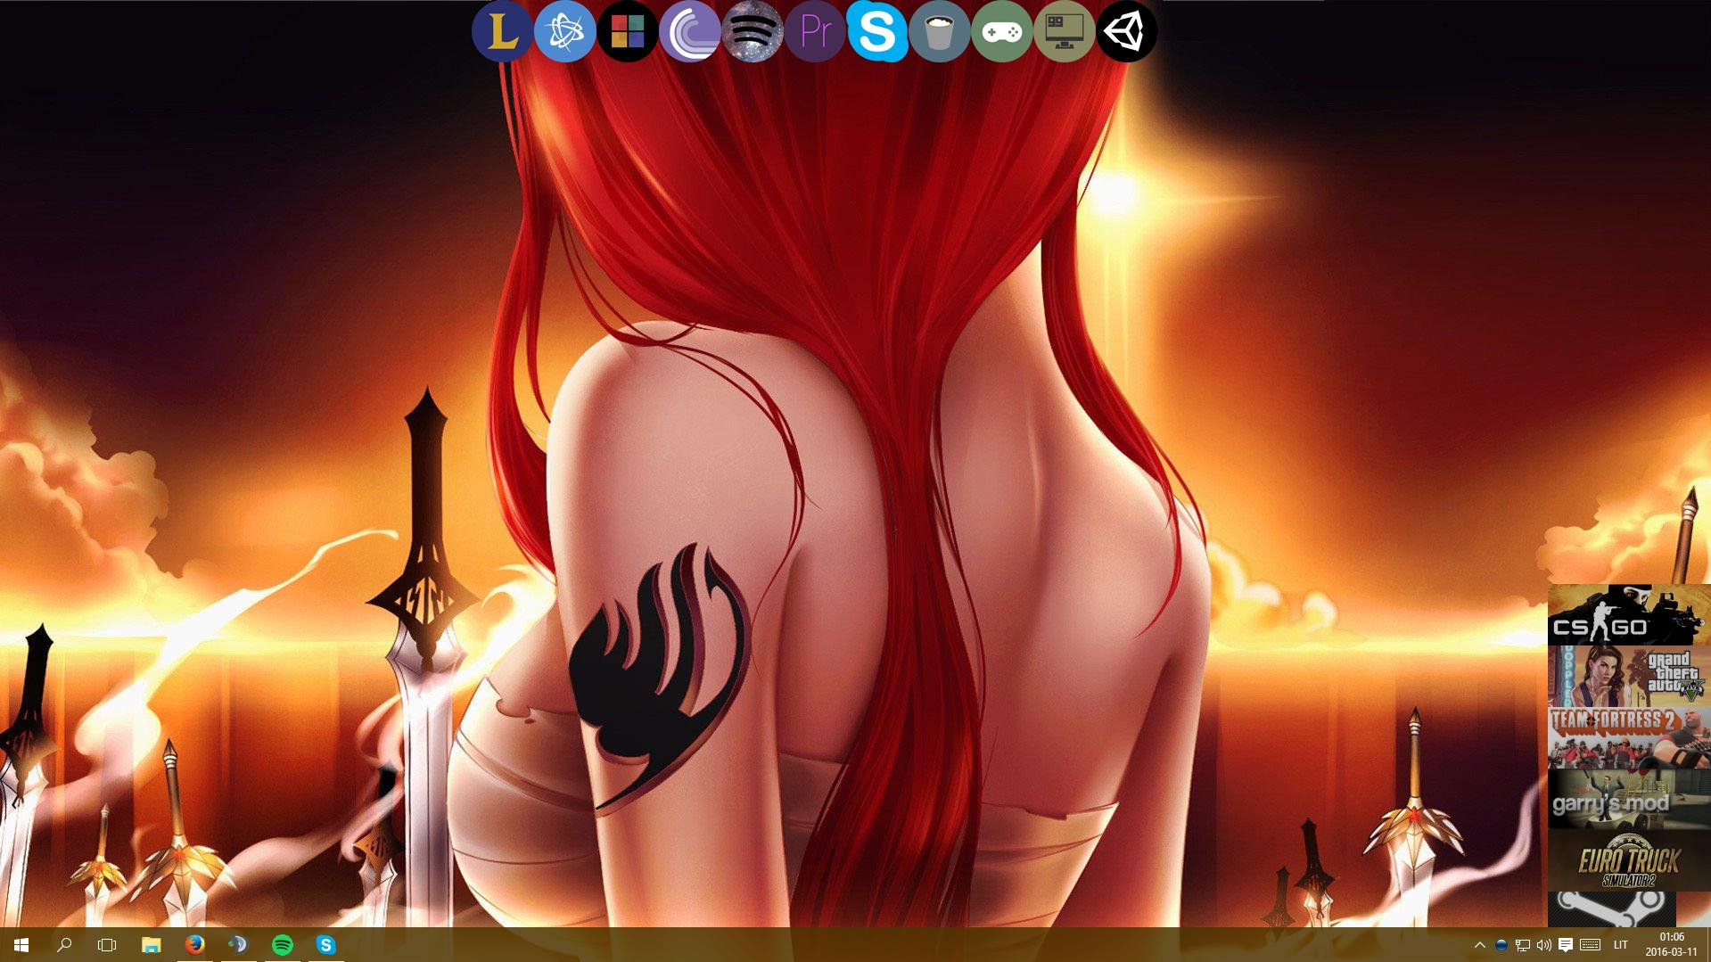Open the Windows Start menu
This screenshot has width=1711, height=962.
pos(21,945)
